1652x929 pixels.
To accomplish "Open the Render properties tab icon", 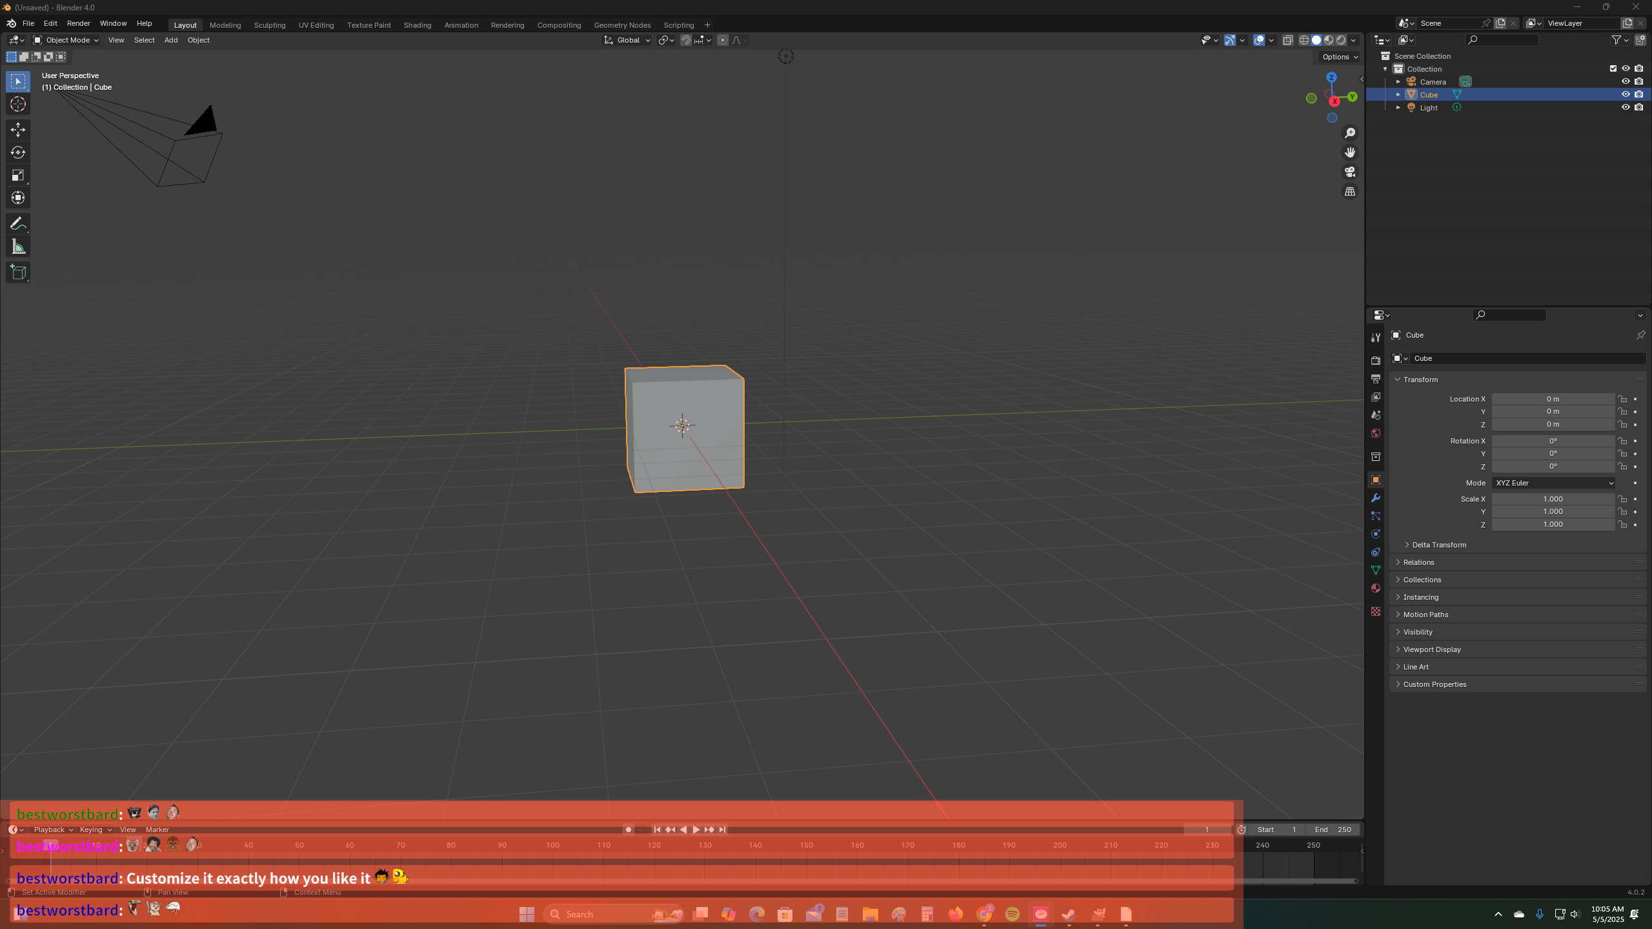I will (x=1376, y=360).
